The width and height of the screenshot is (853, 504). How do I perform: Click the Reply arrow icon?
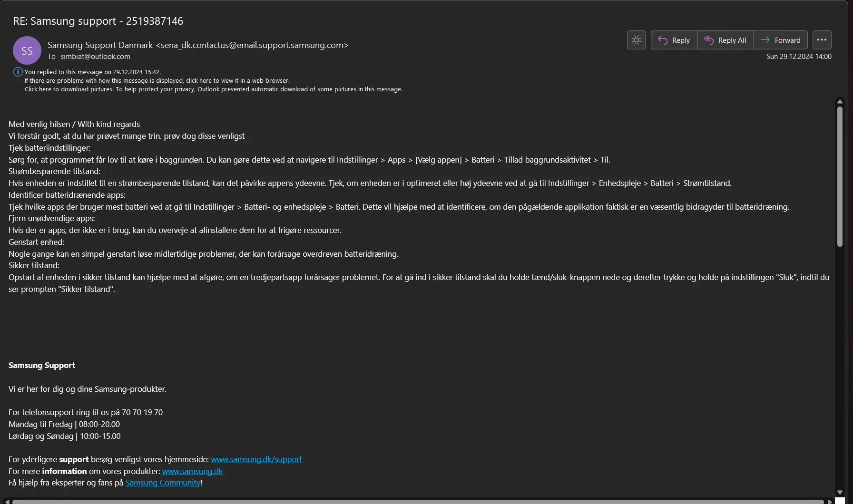pos(663,40)
